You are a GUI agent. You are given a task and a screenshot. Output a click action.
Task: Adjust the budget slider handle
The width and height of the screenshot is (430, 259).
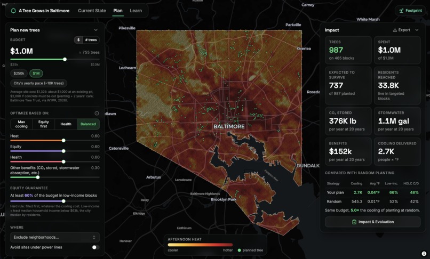(x=65, y=59)
